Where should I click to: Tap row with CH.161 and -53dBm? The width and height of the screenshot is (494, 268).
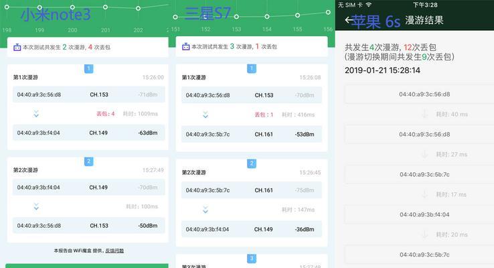(x=252, y=134)
